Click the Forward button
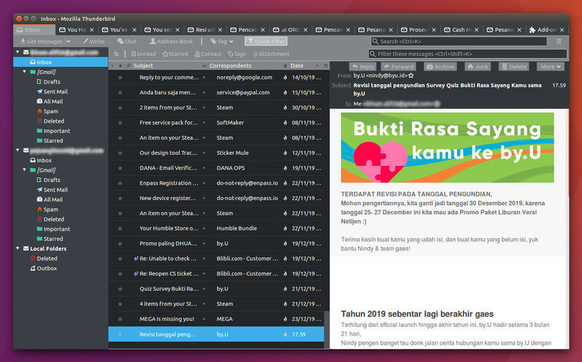This screenshot has width=582, height=362. point(398,67)
